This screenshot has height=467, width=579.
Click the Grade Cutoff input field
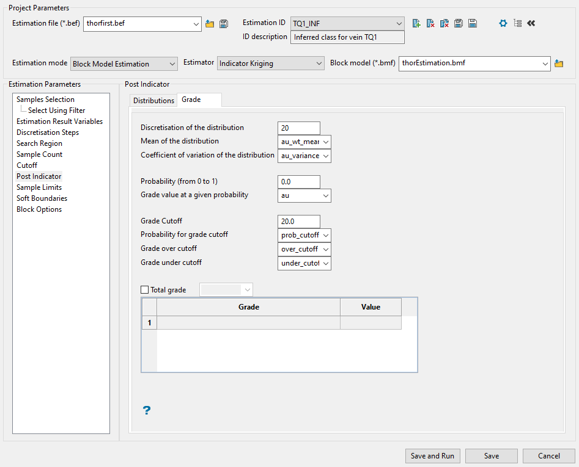tap(298, 221)
